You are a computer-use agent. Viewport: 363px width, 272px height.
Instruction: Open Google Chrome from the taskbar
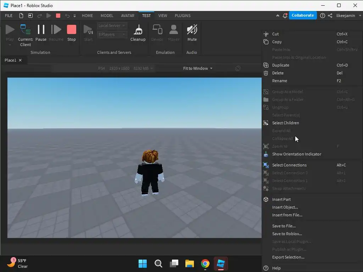click(205, 263)
